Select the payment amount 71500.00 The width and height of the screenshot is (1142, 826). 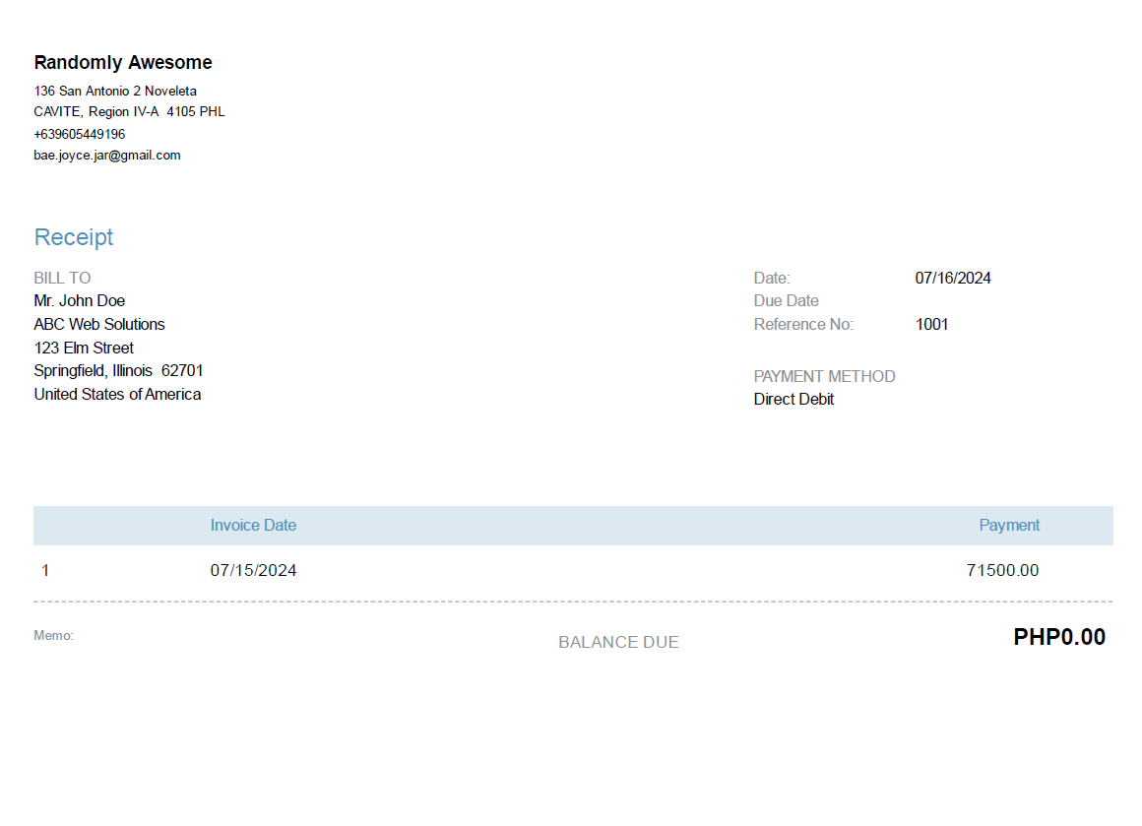click(x=1003, y=570)
